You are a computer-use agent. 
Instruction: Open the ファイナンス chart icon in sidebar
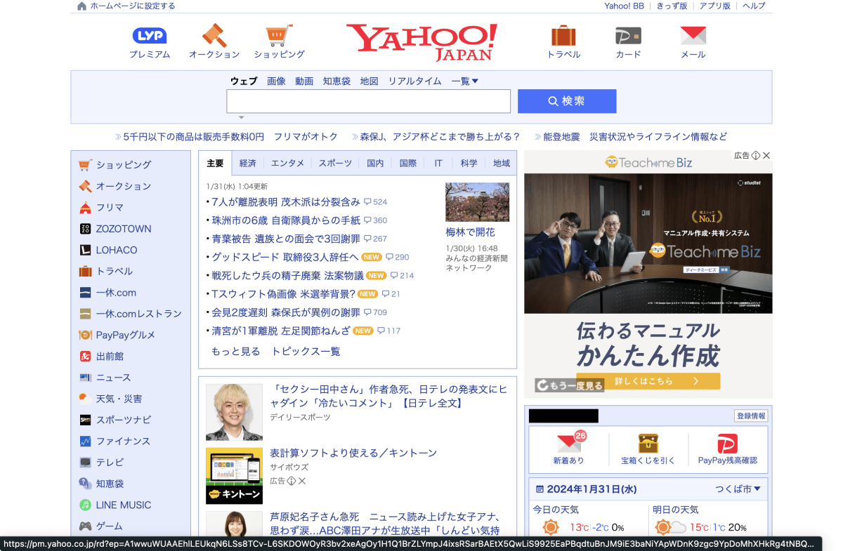coord(85,441)
